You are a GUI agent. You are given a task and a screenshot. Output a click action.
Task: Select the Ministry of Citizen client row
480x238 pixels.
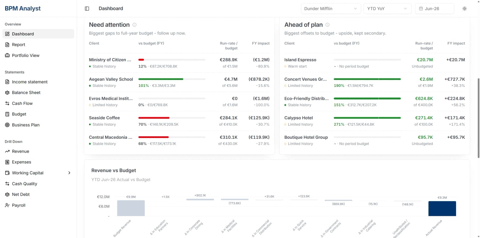[179, 63]
